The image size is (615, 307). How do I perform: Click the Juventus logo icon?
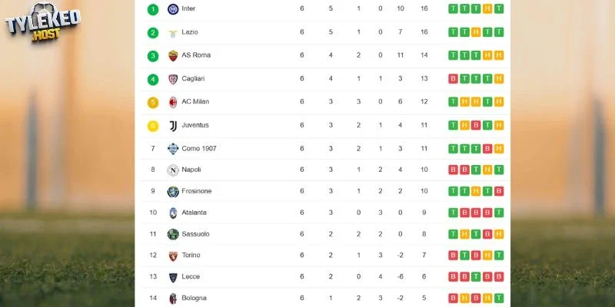pos(173,126)
